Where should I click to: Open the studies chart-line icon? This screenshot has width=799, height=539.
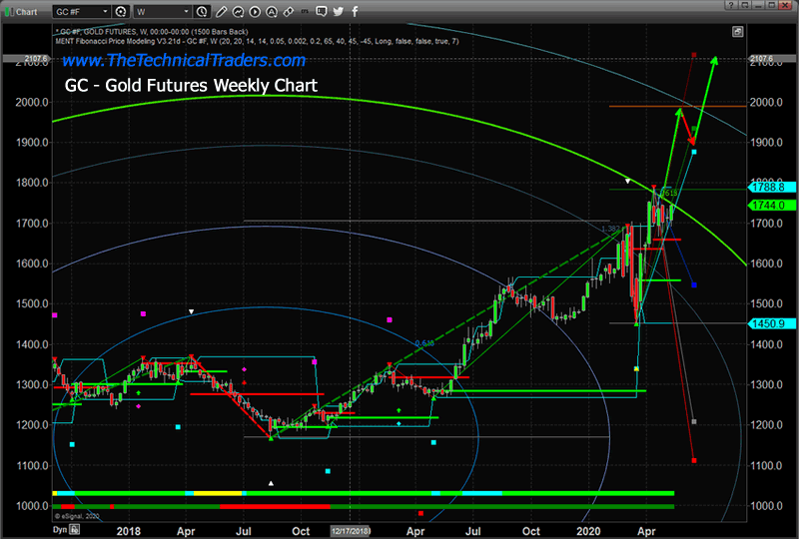tap(238, 11)
